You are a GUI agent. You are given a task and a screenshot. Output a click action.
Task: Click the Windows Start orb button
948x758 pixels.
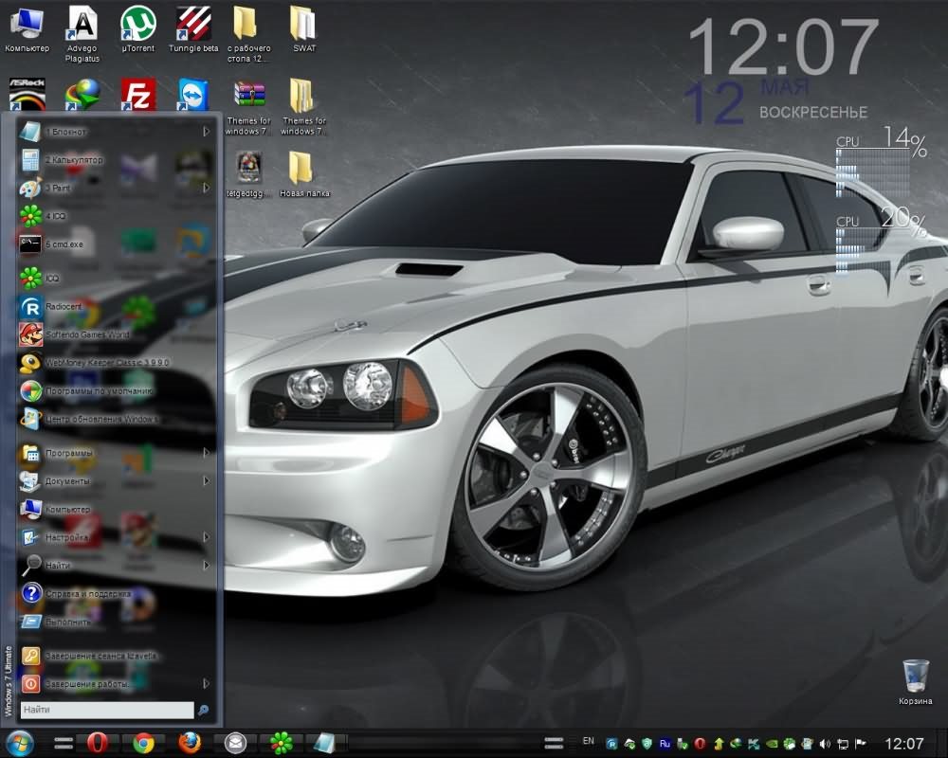19,743
